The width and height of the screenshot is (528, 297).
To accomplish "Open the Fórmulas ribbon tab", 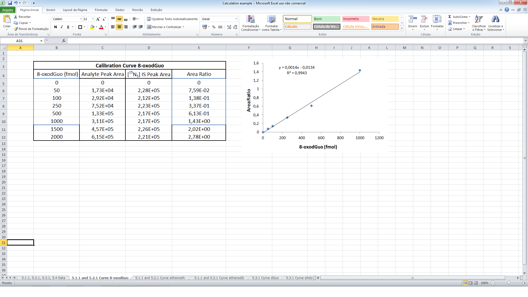I will (101, 10).
